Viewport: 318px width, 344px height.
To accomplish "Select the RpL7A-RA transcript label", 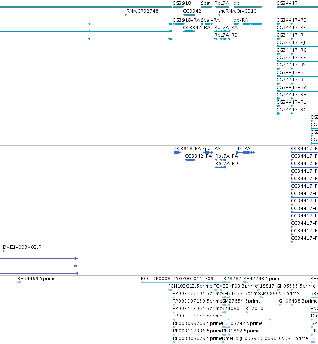I will (x=226, y=27).
